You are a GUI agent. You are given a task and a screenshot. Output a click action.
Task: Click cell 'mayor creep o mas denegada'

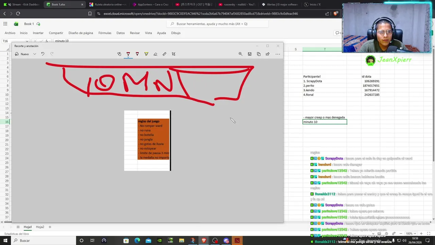click(x=325, y=117)
